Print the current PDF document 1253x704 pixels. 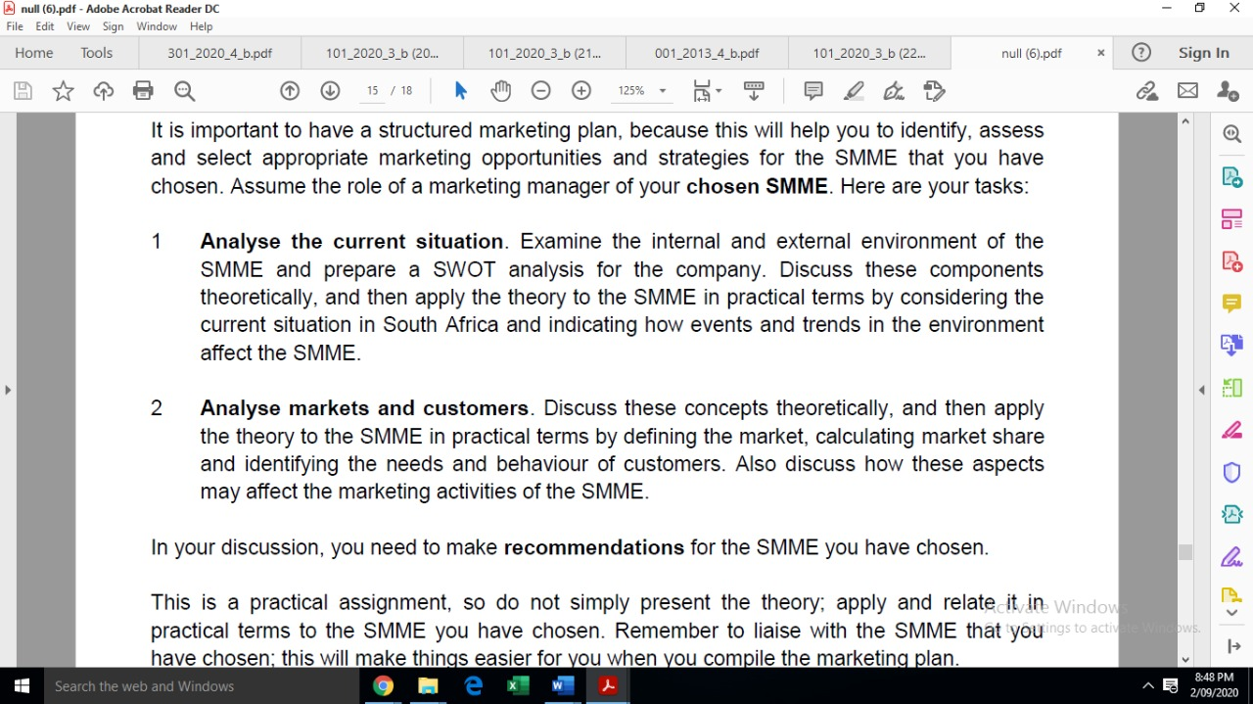(x=143, y=90)
